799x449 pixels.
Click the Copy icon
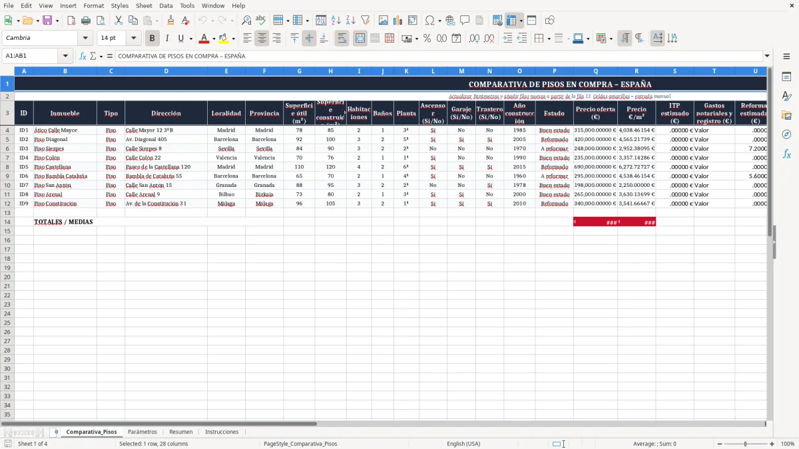coord(133,21)
